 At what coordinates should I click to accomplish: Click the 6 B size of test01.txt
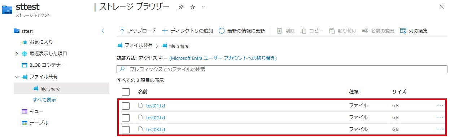(396, 106)
